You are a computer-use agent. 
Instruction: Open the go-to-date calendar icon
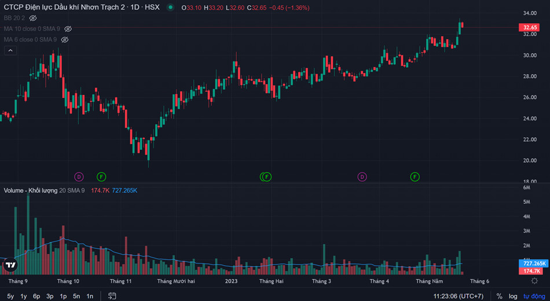112,296
